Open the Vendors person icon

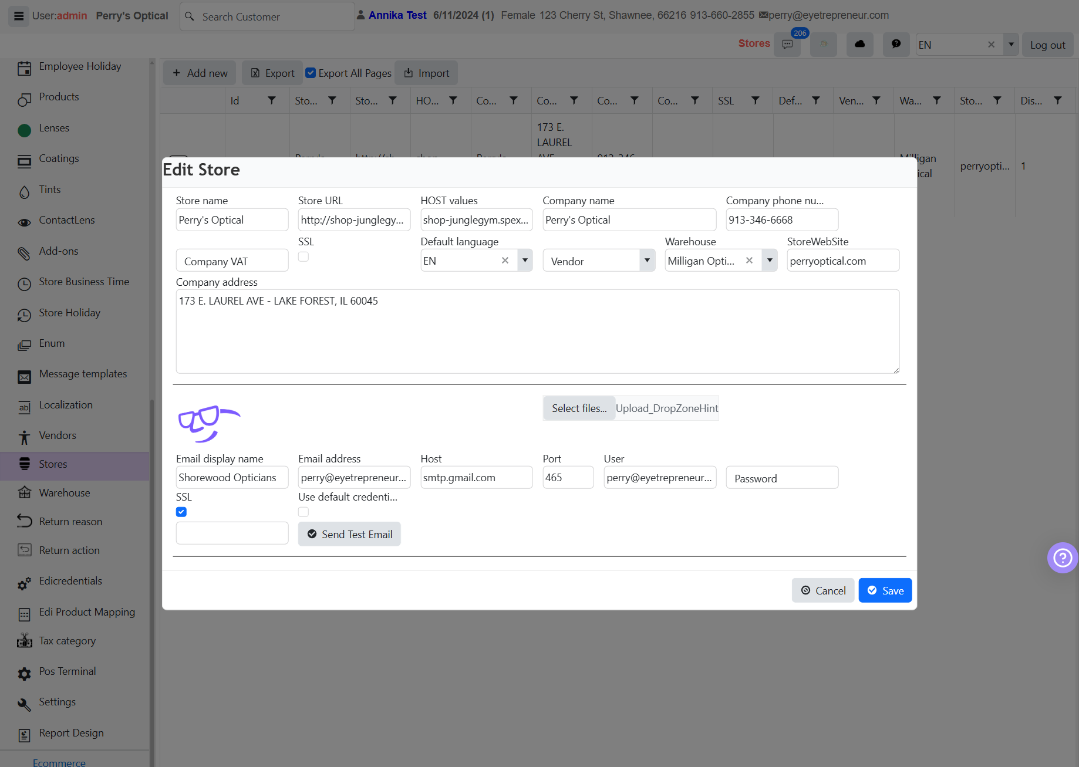[x=24, y=437]
